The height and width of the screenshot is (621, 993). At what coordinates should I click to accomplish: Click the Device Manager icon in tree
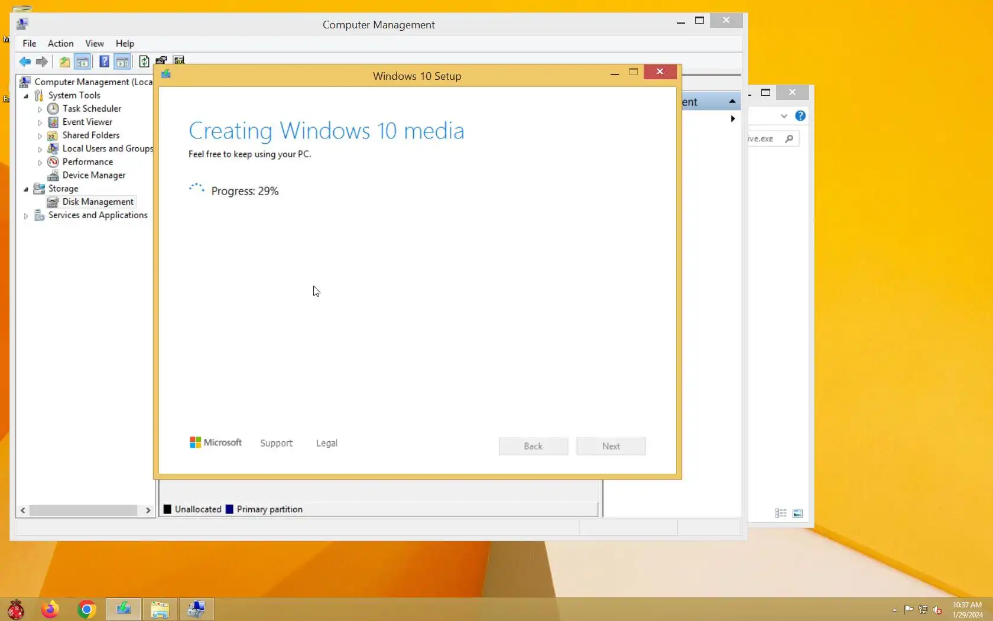click(x=53, y=175)
